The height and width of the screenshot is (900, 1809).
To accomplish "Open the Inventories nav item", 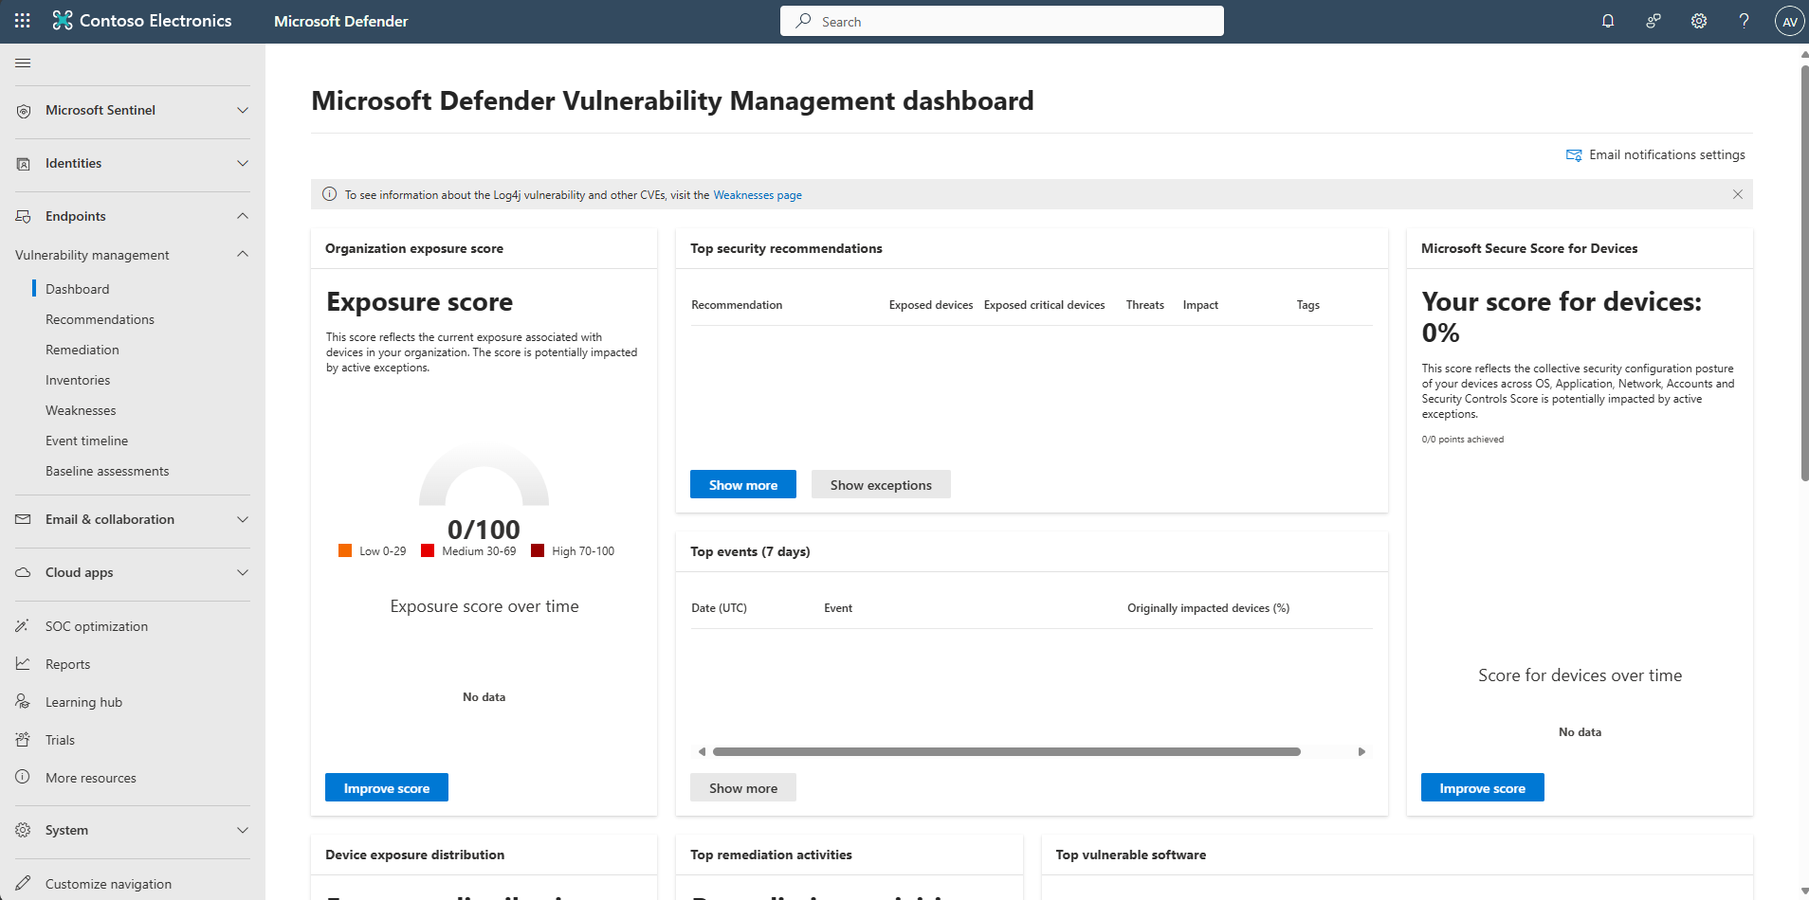I will point(78,380).
